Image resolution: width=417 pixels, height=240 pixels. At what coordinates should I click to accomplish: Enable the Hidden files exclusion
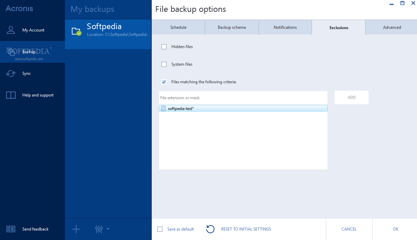pos(164,47)
